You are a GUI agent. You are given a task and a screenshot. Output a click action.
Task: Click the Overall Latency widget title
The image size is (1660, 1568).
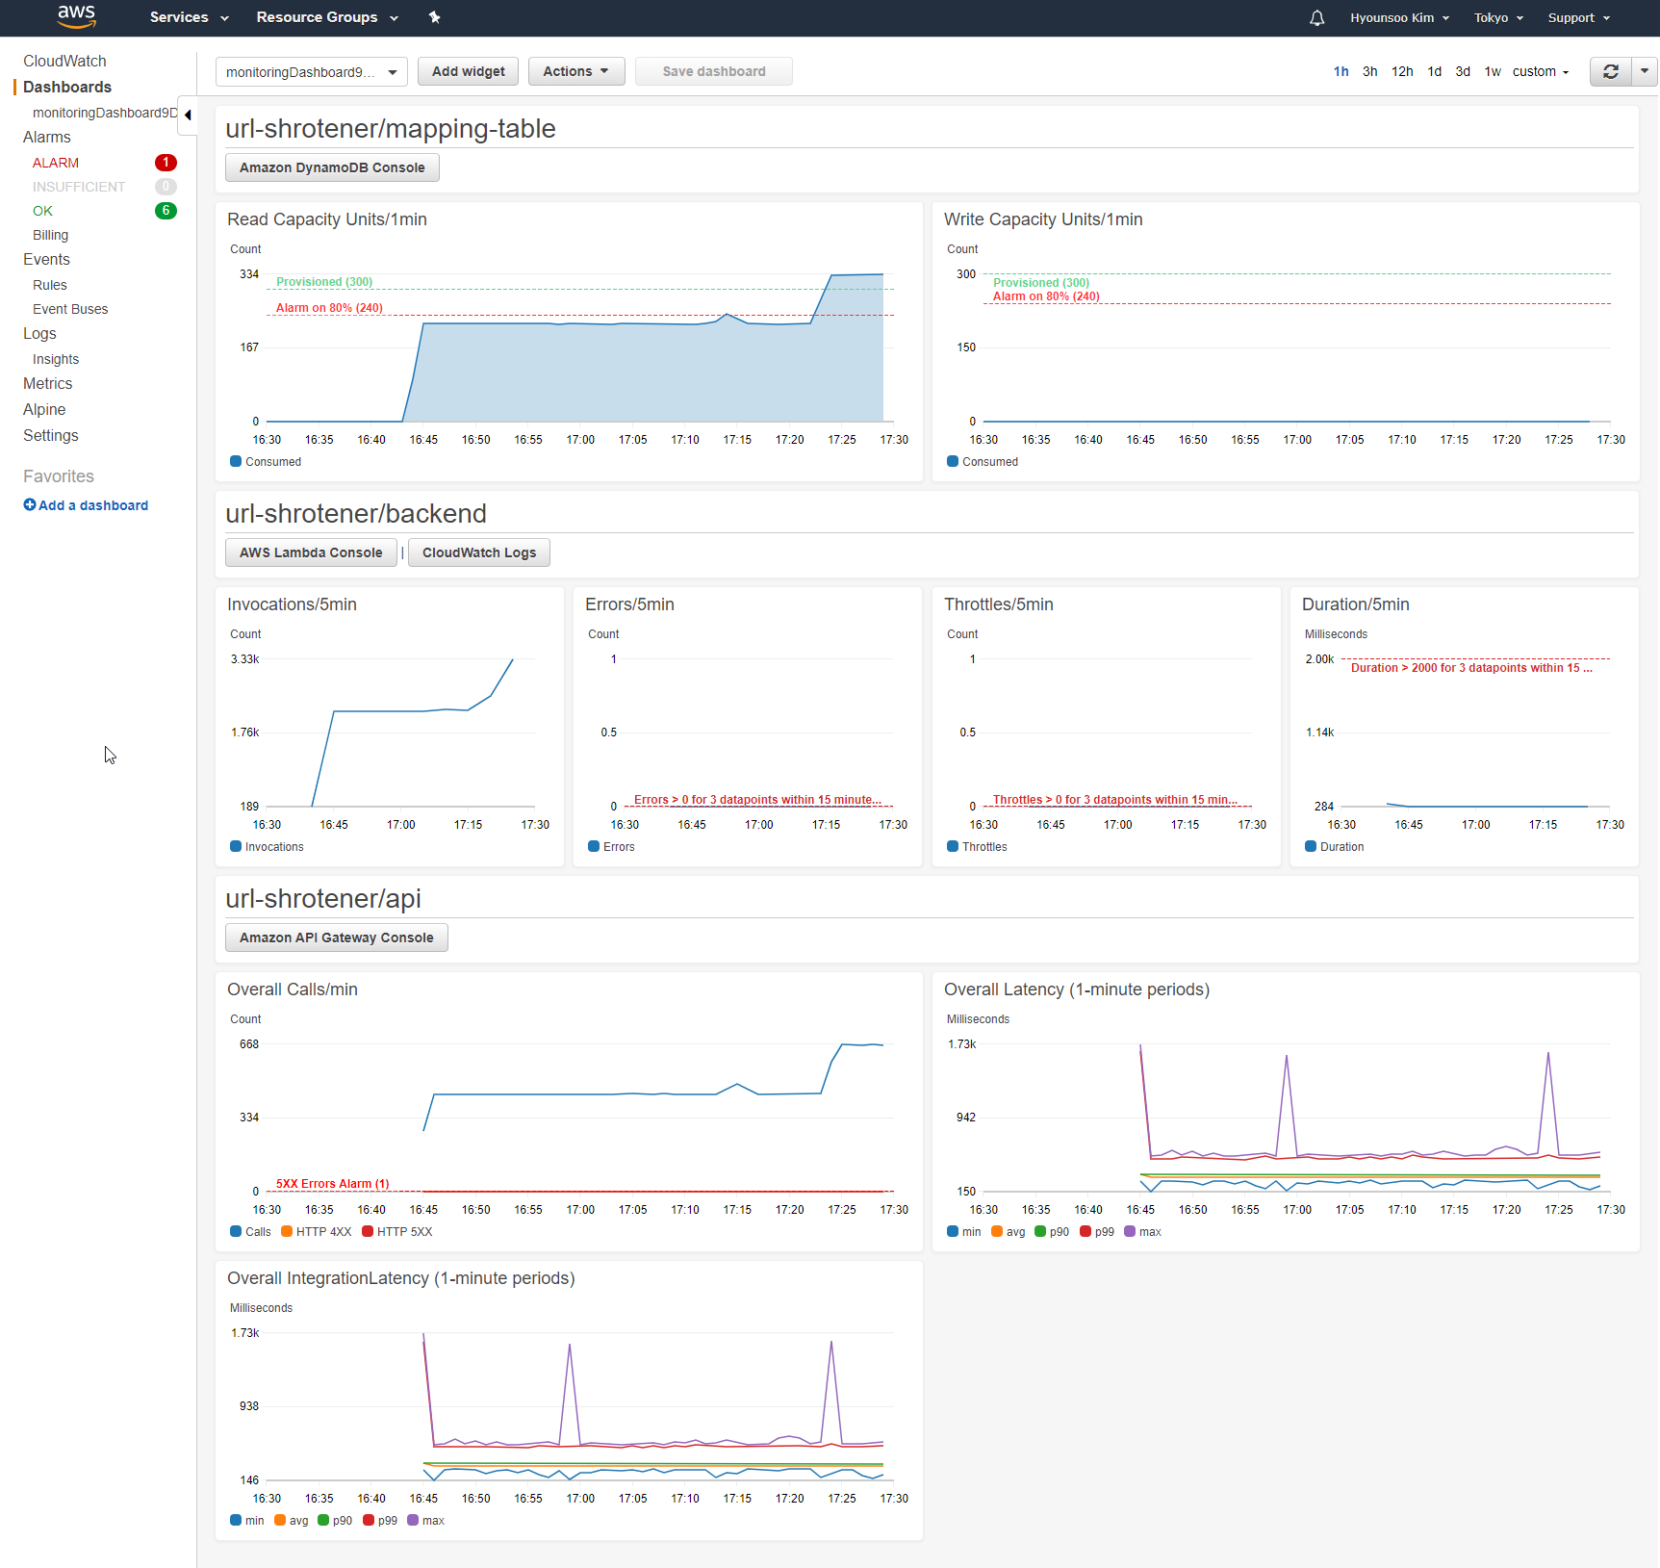pyautogui.click(x=1077, y=990)
